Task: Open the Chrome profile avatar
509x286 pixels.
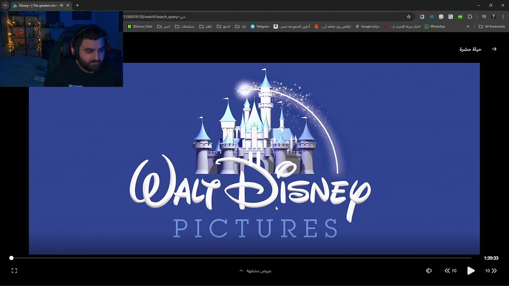Action: click(x=493, y=17)
